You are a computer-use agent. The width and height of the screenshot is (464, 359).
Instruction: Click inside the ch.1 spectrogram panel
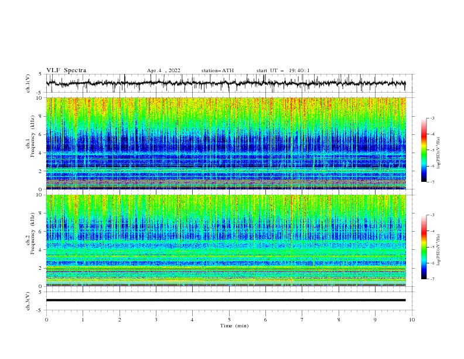point(226,143)
